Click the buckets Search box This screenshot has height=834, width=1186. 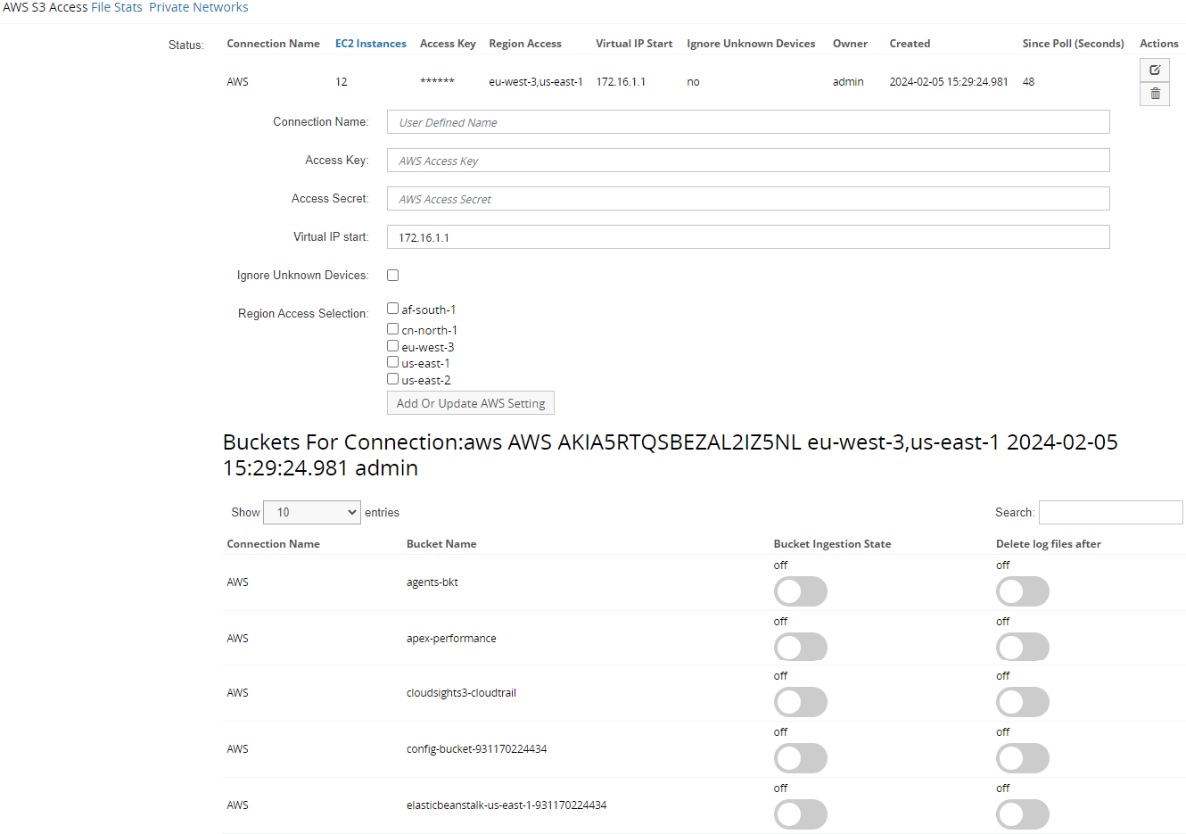pos(1110,512)
